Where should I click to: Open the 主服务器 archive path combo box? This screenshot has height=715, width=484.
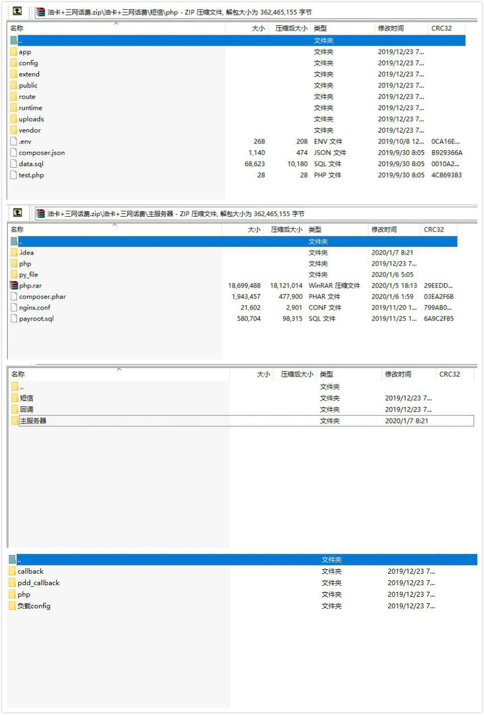[255, 213]
